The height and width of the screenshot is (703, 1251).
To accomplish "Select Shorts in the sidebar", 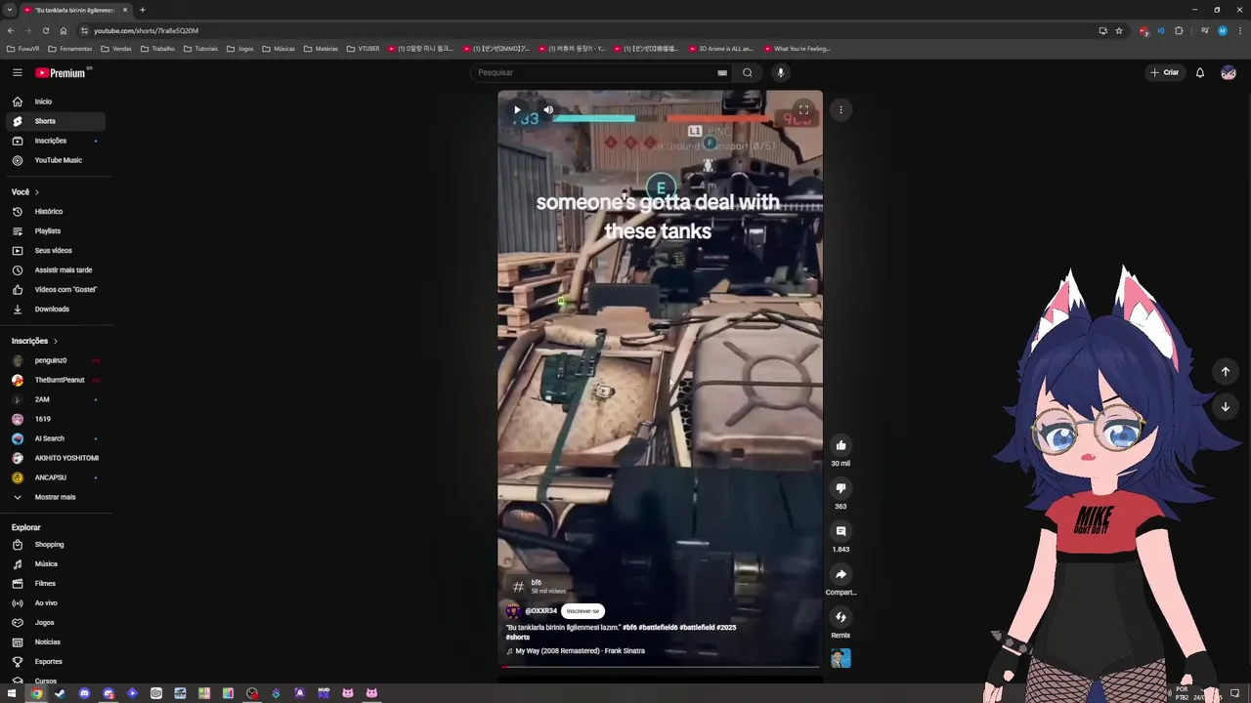I will pos(56,121).
